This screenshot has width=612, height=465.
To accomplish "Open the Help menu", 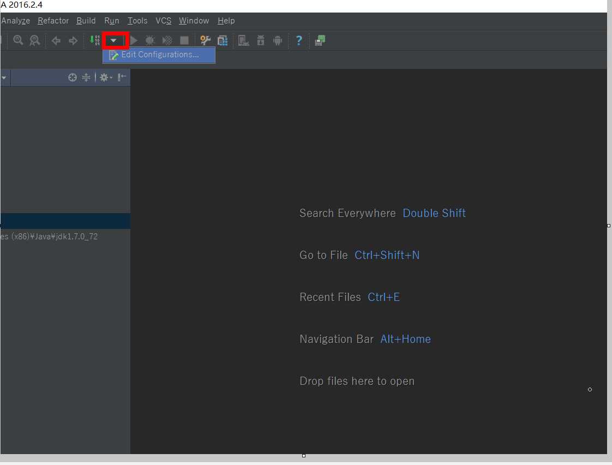I will click(x=226, y=21).
